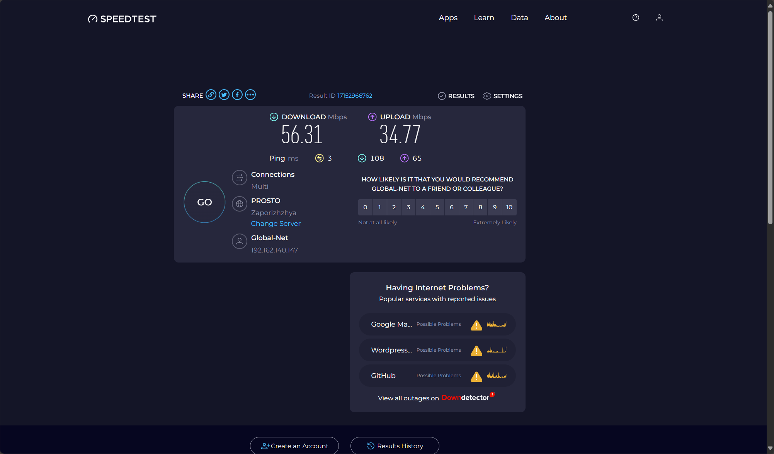774x454 pixels.
Task: Click the Settings gear icon
Action: tap(487, 96)
